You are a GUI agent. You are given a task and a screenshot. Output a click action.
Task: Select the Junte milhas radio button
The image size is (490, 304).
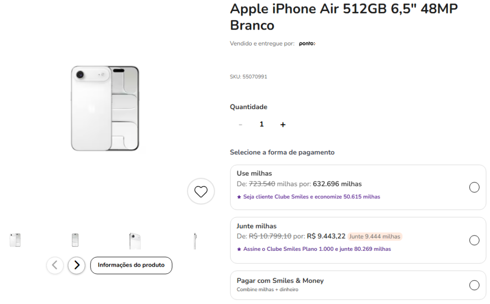pos(474,240)
